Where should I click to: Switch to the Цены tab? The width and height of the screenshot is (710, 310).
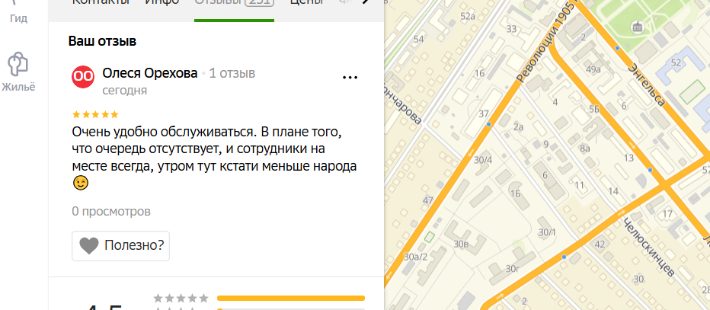[x=306, y=2]
